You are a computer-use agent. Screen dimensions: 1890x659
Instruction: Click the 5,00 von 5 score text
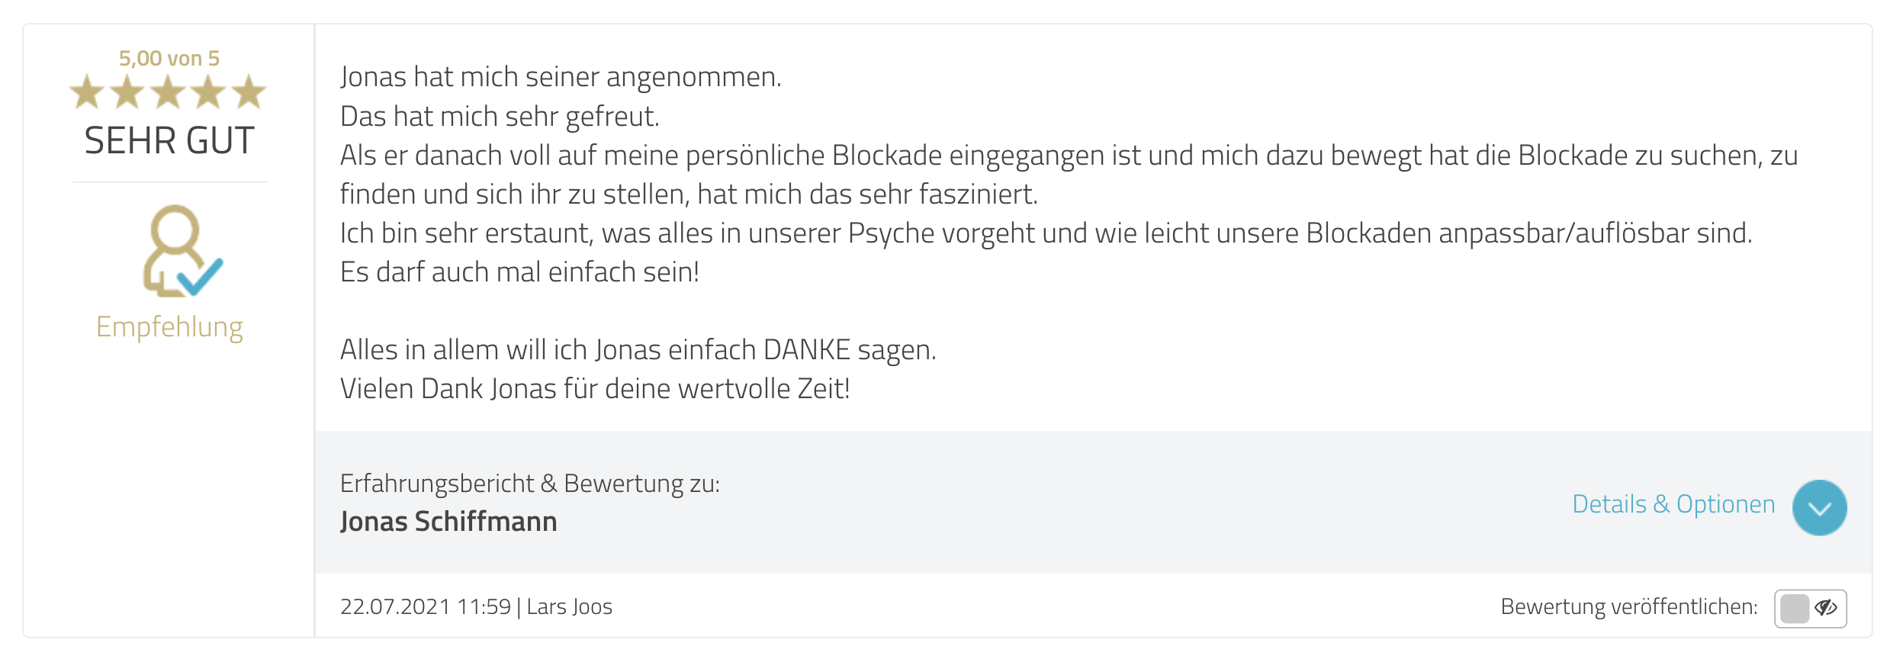click(169, 59)
